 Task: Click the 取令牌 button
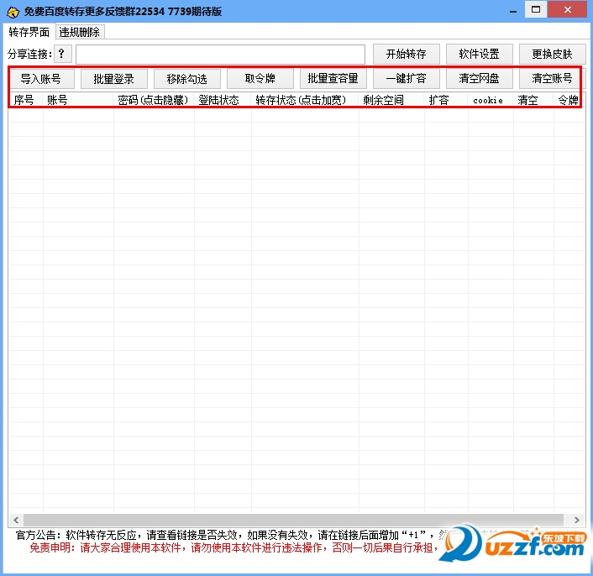click(260, 79)
